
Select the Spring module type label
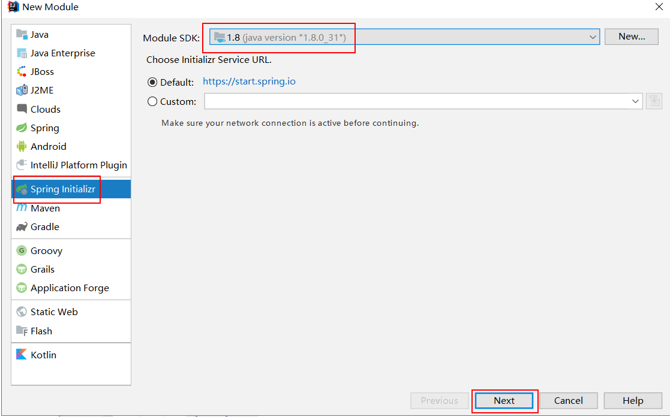pos(44,128)
